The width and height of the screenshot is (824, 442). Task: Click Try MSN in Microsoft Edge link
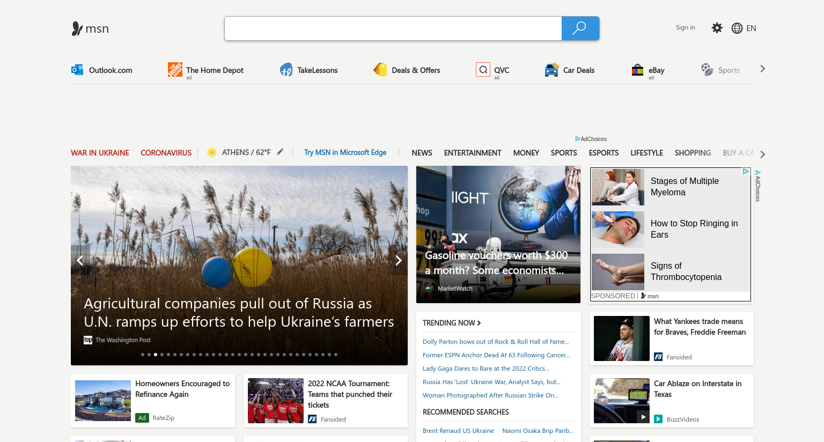(x=345, y=152)
